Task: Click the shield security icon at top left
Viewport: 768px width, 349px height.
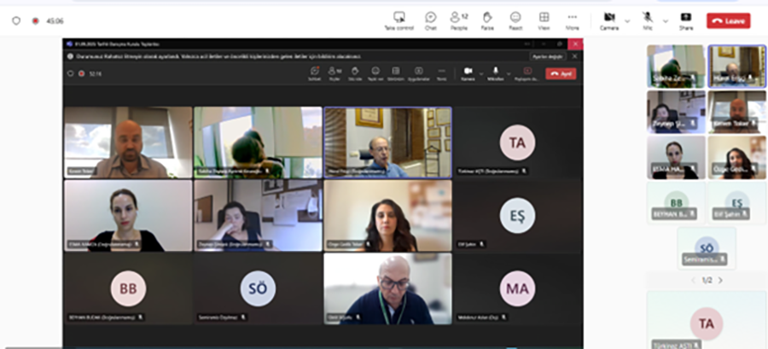Action: pyautogui.click(x=16, y=20)
